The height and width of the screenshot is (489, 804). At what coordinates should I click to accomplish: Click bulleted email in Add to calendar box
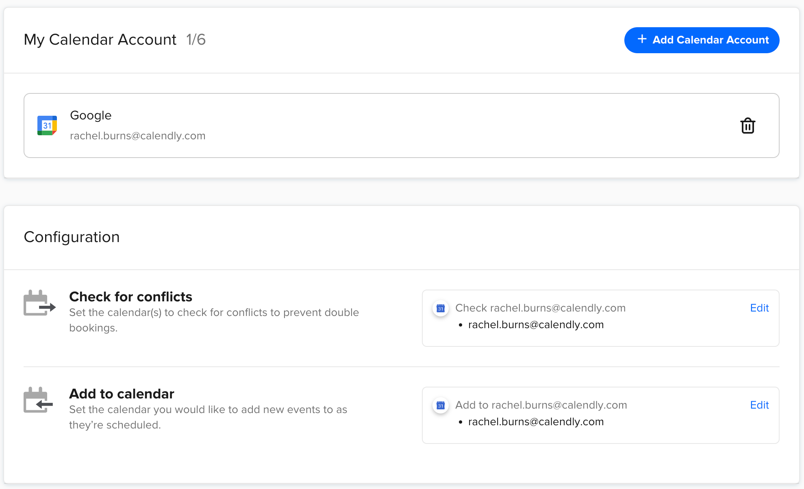(x=536, y=422)
